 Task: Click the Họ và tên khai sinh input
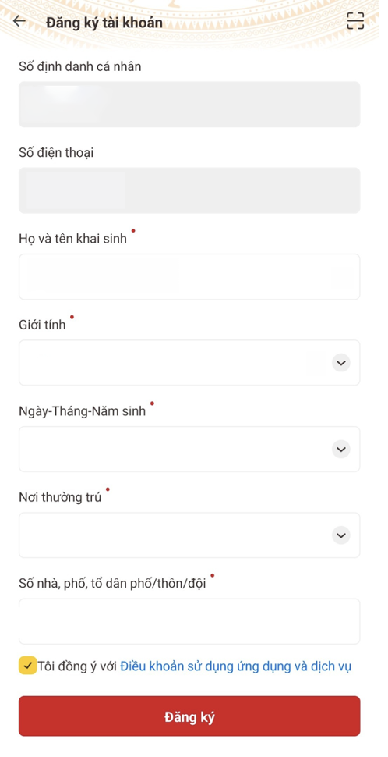pyautogui.click(x=189, y=276)
